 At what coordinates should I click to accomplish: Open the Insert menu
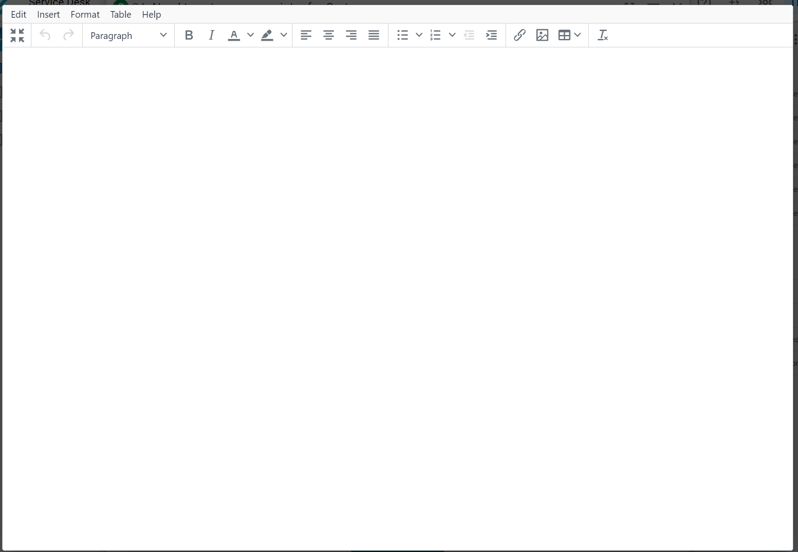pos(49,15)
